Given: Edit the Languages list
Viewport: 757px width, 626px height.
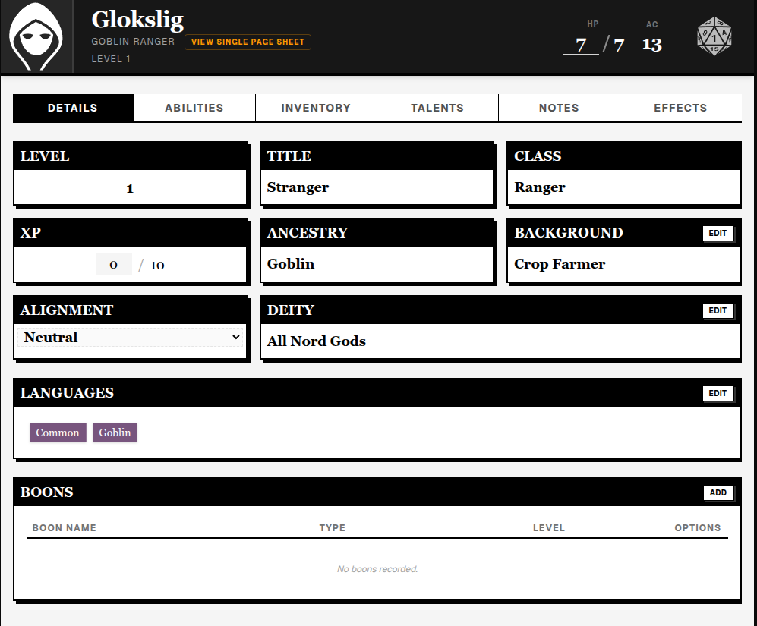Looking at the screenshot, I should [718, 393].
